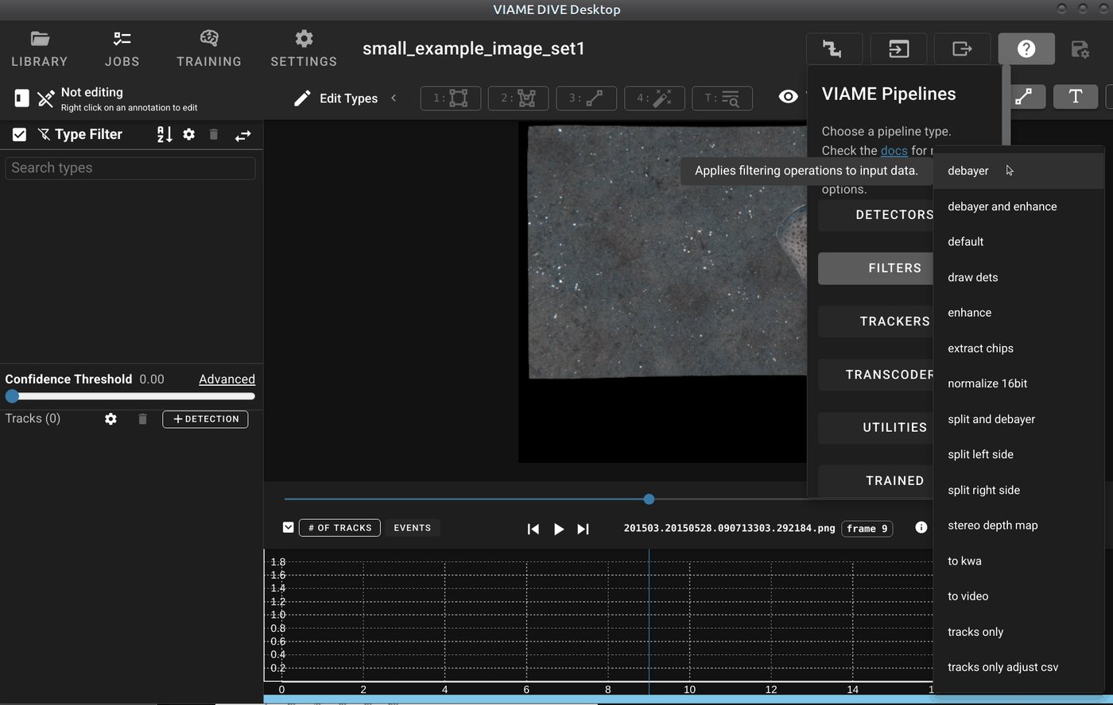Open the Training view
The height and width of the screenshot is (705, 1113).
coord(209,48)
